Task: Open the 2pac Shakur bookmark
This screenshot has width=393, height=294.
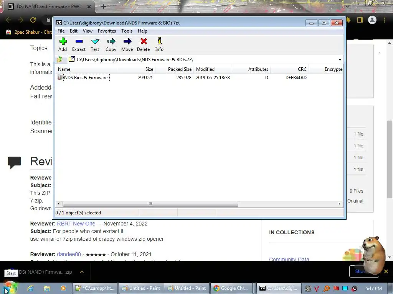Action: [x=30, y=32]
